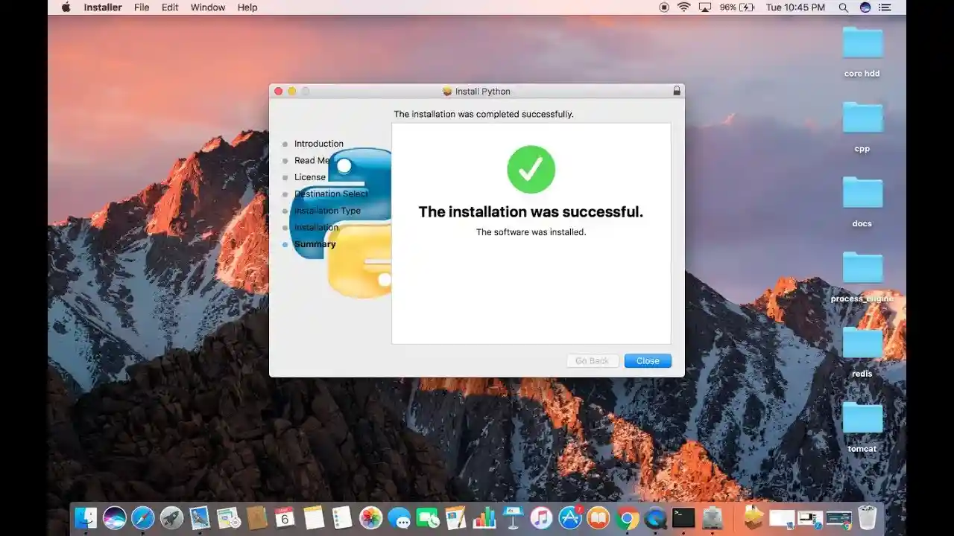Click the battery status indicator

[x=736, y=7]
